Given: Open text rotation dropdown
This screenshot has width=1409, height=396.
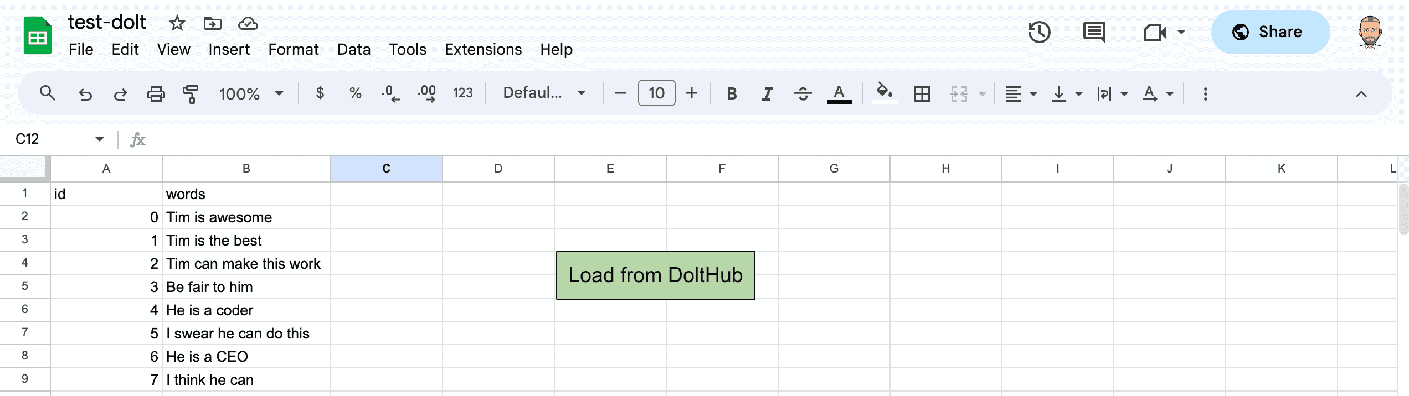Looking at the screenshot, I should 1158,93.
